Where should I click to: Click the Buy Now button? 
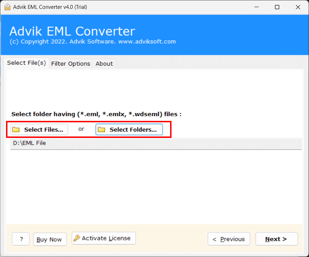(50, 239)
